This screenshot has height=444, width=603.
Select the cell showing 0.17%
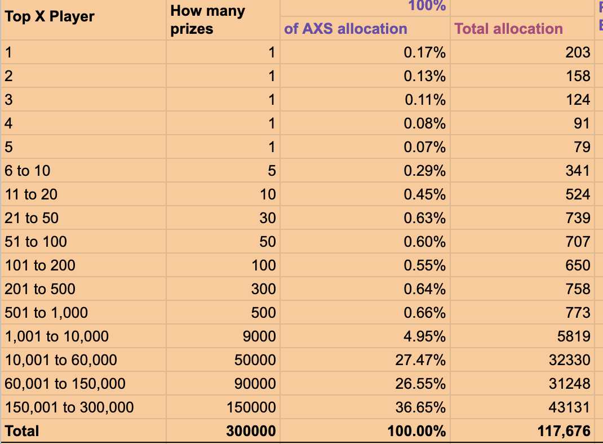(x=365, y=52)
